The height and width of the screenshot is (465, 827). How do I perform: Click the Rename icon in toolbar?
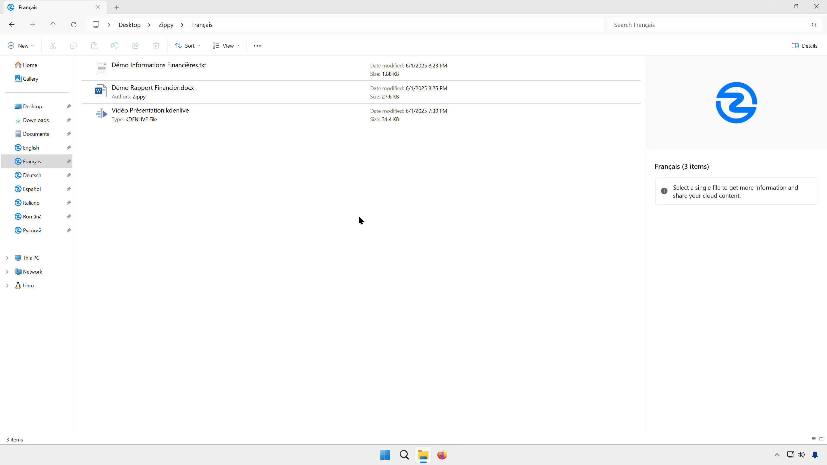(115, 46)
